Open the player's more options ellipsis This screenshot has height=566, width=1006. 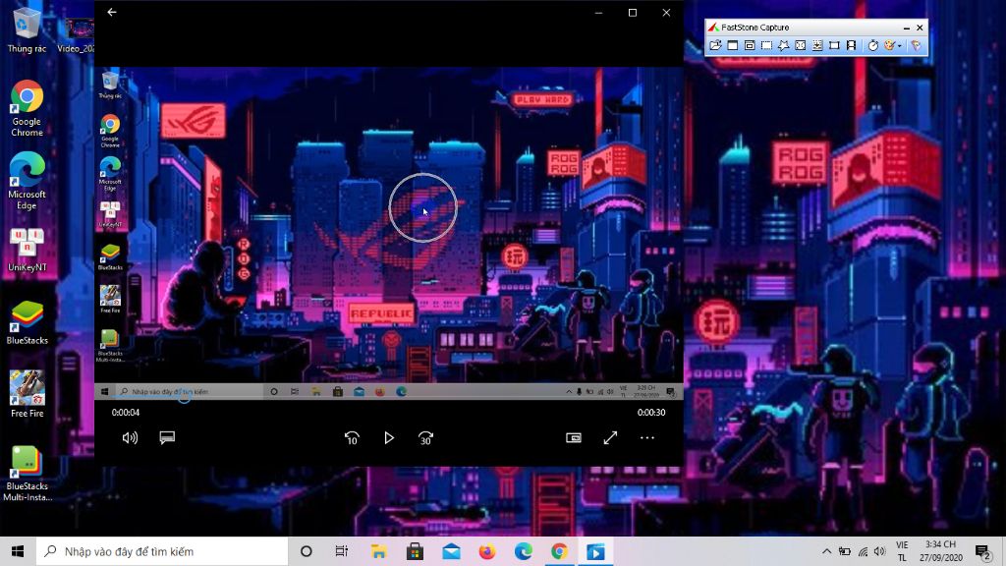click(x=647, y=437)
